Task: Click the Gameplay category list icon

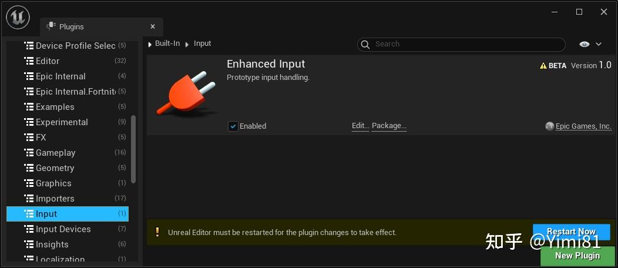Action: point(29,153)
